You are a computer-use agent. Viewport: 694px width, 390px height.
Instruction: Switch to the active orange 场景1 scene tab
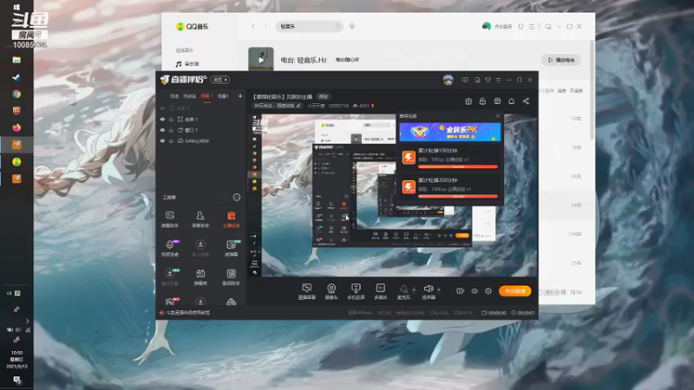pyautogui.click(x=206, y=96)
